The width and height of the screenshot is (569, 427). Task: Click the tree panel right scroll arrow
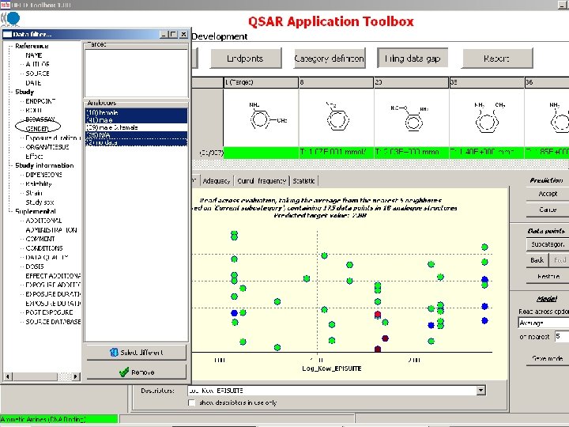coord(76,376)
